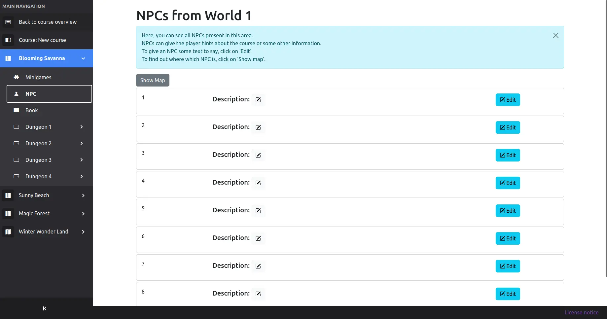Collapse the Blooming Savanna section
Screen dimensions: 607x319
[x=83, y=58]
